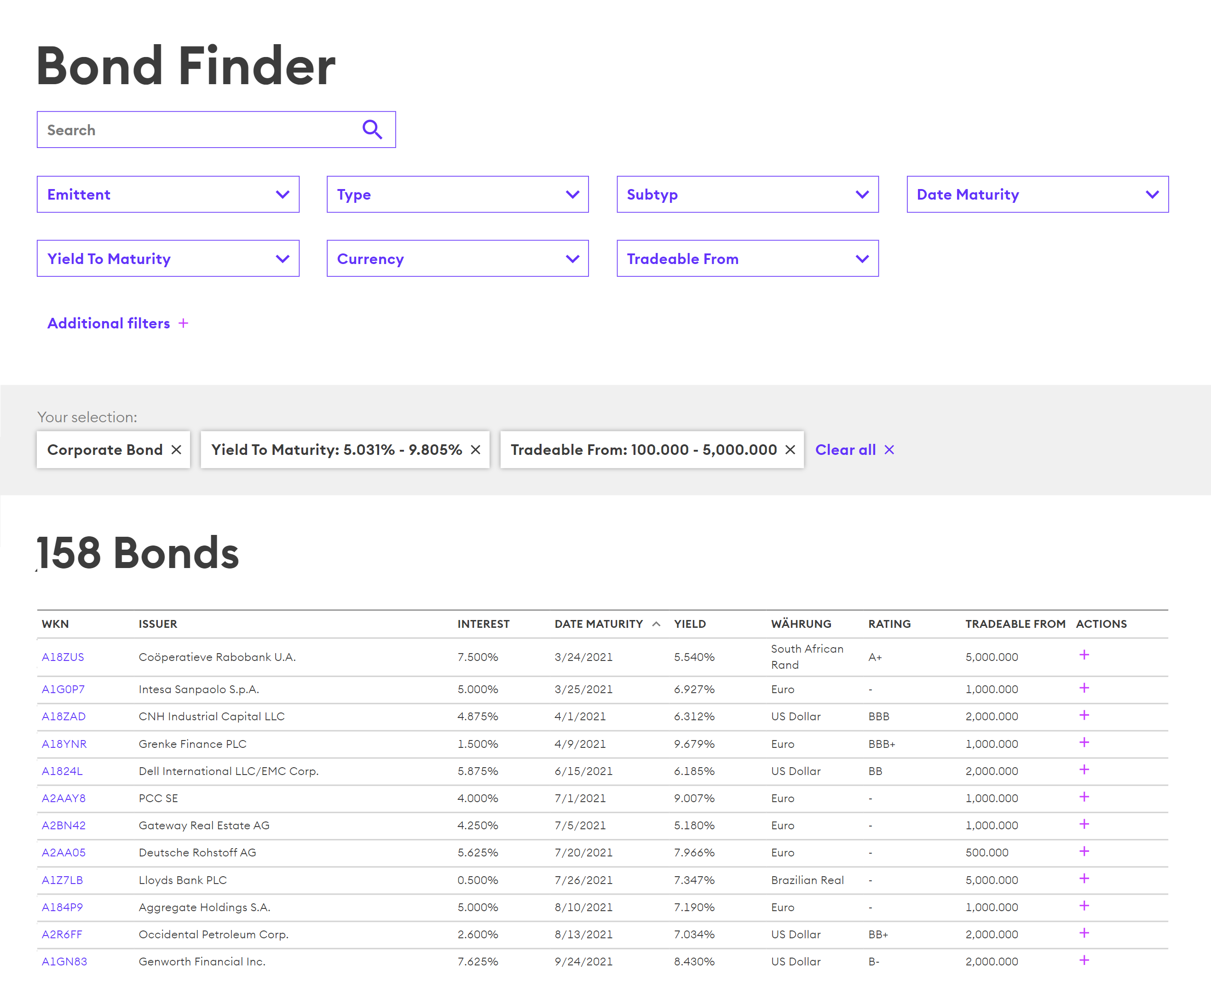Image resolution: width=1211 pixels, height=999 pixels.
Task: Open bond link A2AA05
Action: coord(63,852)
